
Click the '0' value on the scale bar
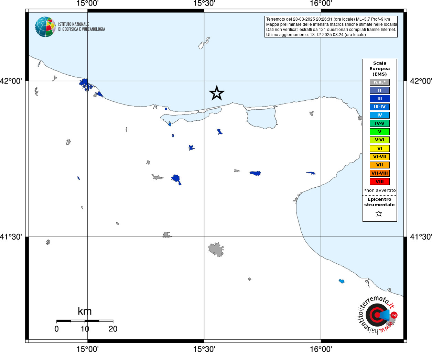[56, 329]
